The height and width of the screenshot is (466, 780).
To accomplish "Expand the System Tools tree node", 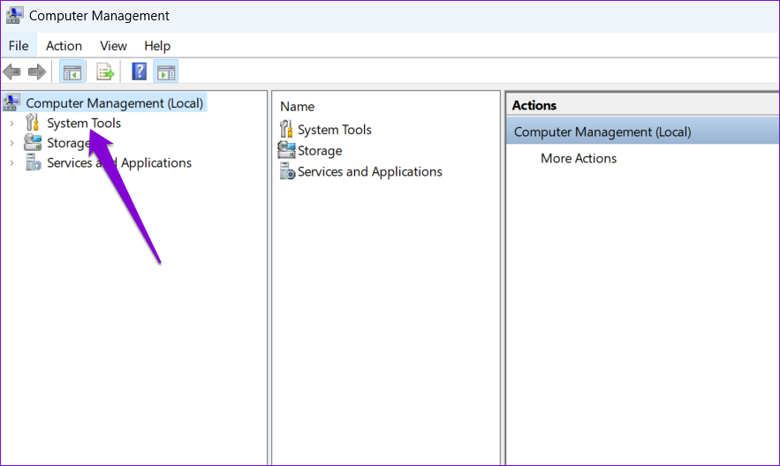I will point(12,124).
